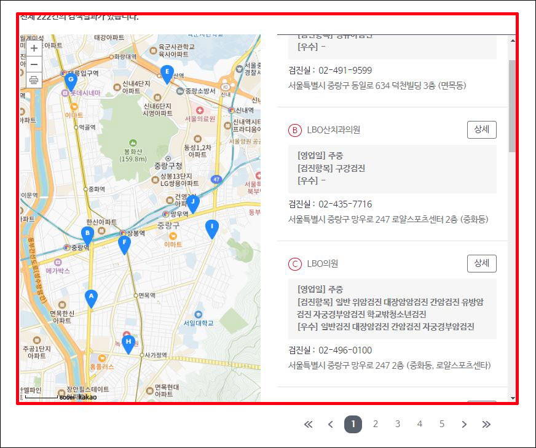Screen dimensions: 536x448
Task: Click the circled B list icon
Action: coord(295,130)
